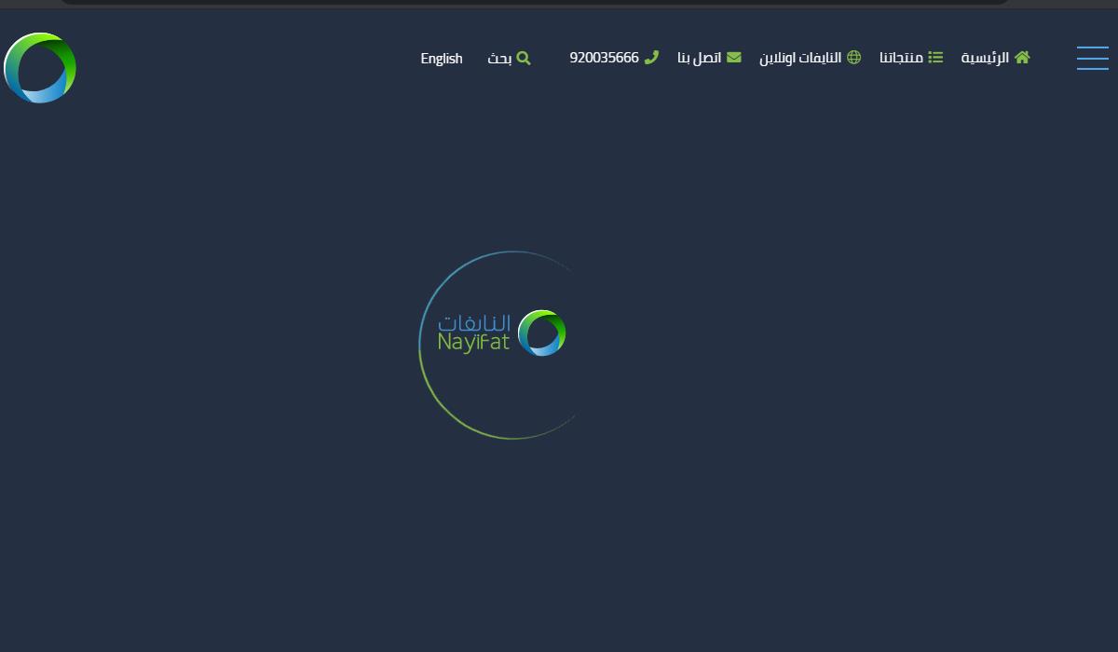Click the phone handset icon

click(651, 57)
